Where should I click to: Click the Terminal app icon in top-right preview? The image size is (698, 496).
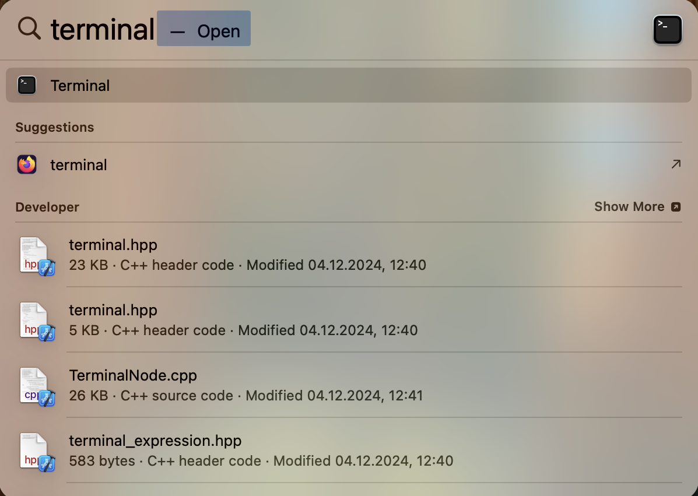667,29
